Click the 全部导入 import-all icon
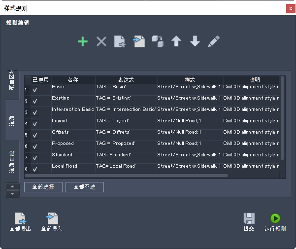Screen dimensions: 296x249 tap(52, 219)
